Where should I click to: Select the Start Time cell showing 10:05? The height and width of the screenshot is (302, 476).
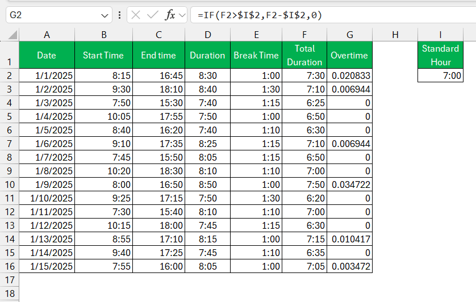103,116
